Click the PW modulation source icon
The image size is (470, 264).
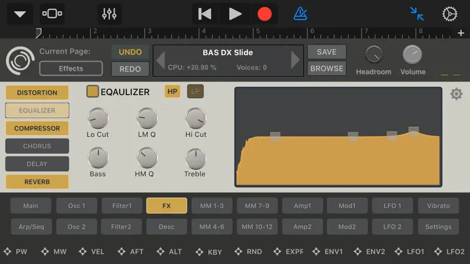pos(8,252)
